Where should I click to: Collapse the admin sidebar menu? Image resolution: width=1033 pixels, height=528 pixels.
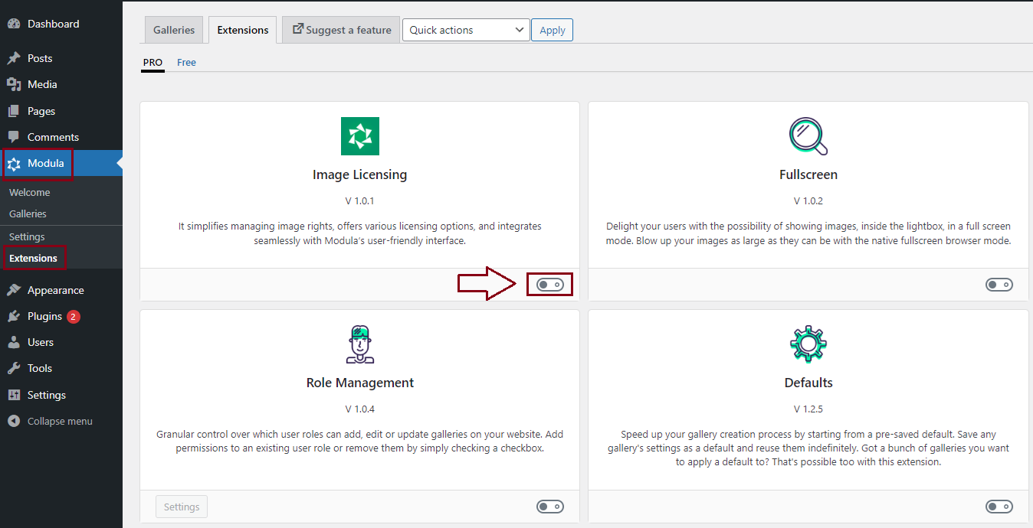pyautogui.click(x=59, y=421)
